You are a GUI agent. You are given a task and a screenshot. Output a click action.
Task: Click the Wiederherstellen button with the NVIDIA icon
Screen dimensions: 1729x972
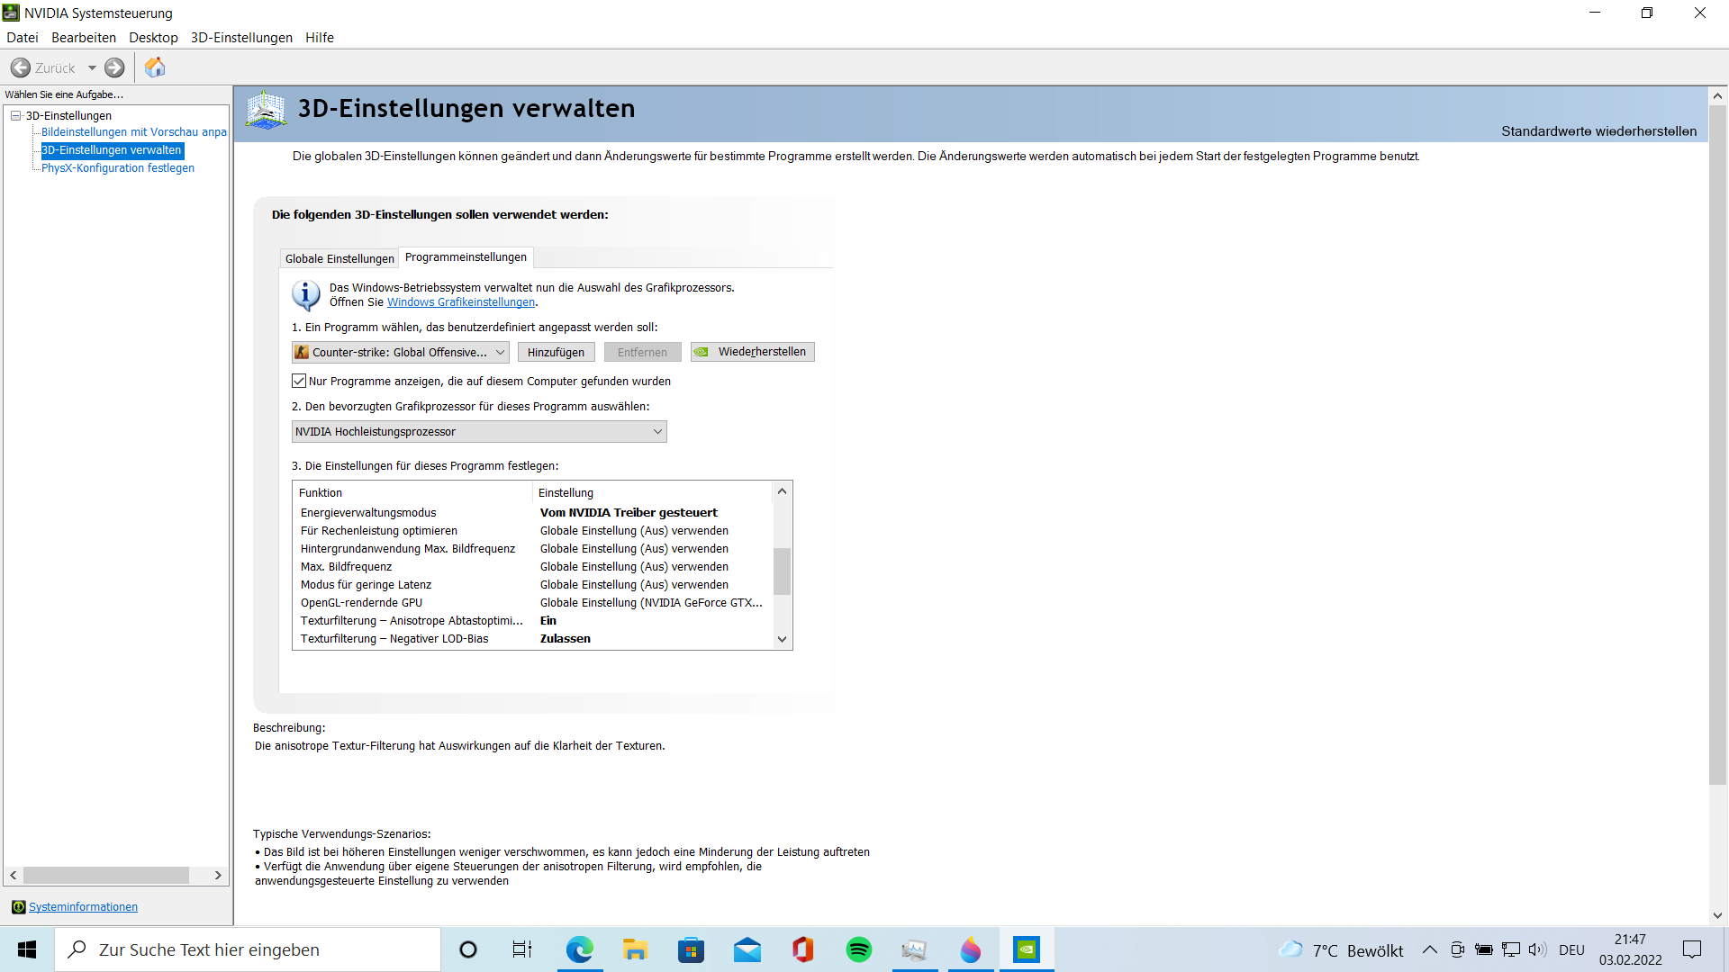click(x=752, y=352)
